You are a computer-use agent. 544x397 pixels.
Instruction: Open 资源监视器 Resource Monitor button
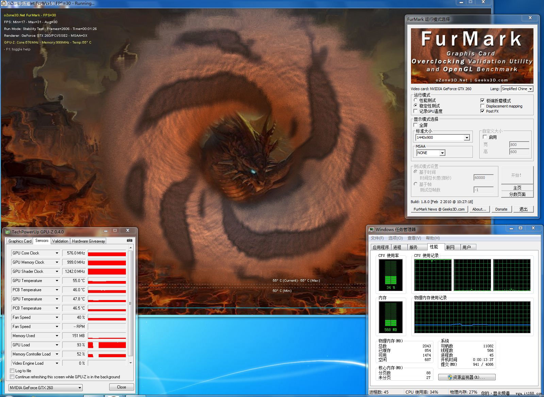point(467,377)
